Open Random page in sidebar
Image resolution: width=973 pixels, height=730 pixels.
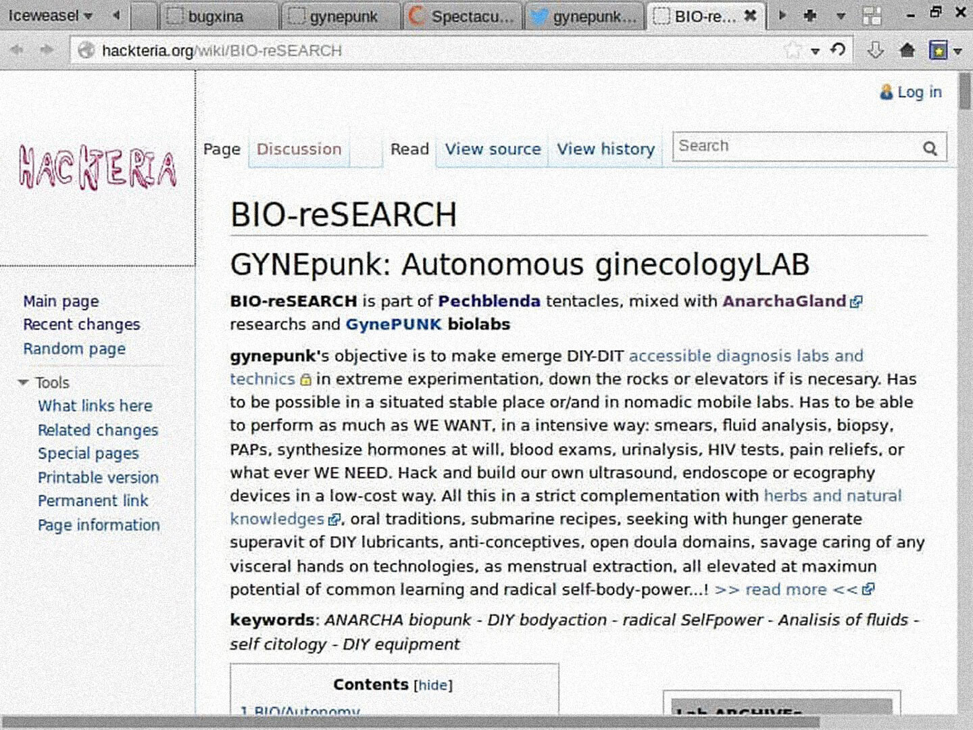tap(74, 349)
